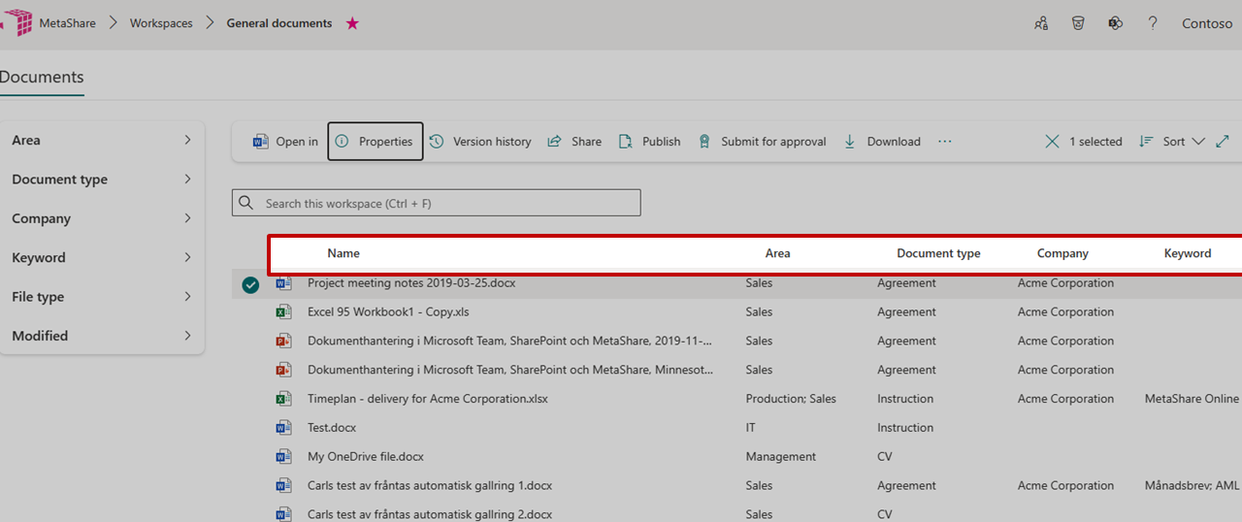Click the MetaShare logo icon
The height and width of the screenshot is (522, 1242).
click(x=16, y=22)
